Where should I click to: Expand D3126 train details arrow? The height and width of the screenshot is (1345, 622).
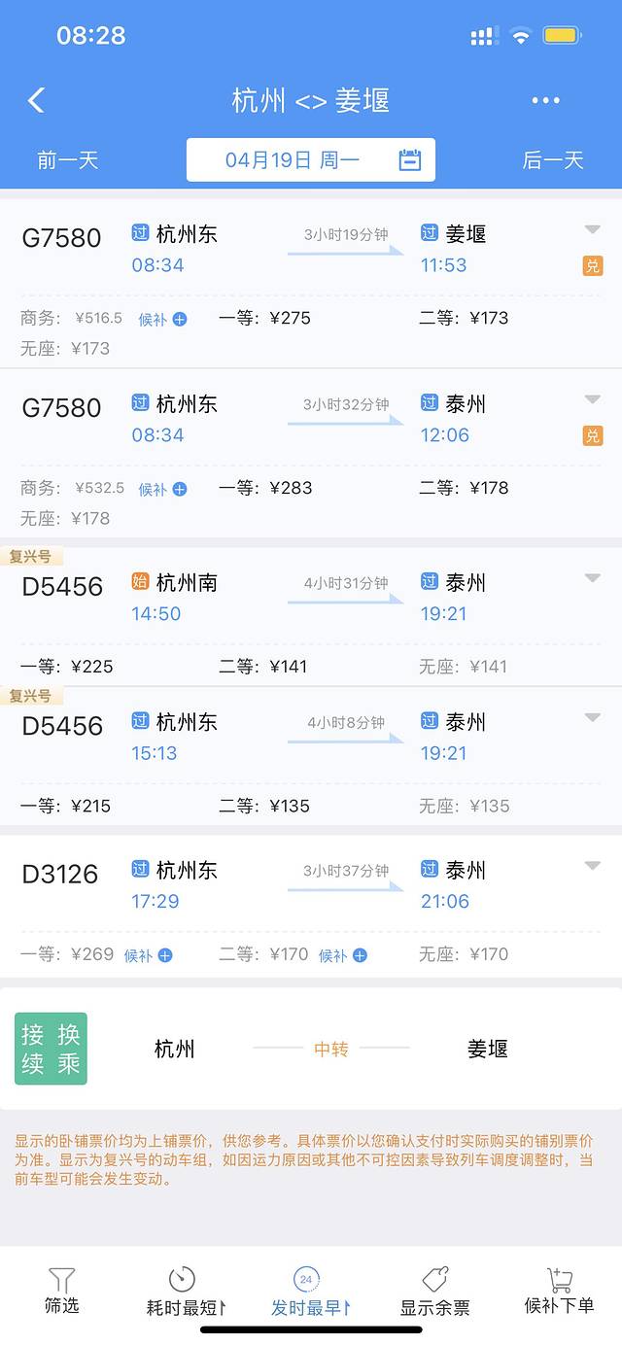[592, 866]
